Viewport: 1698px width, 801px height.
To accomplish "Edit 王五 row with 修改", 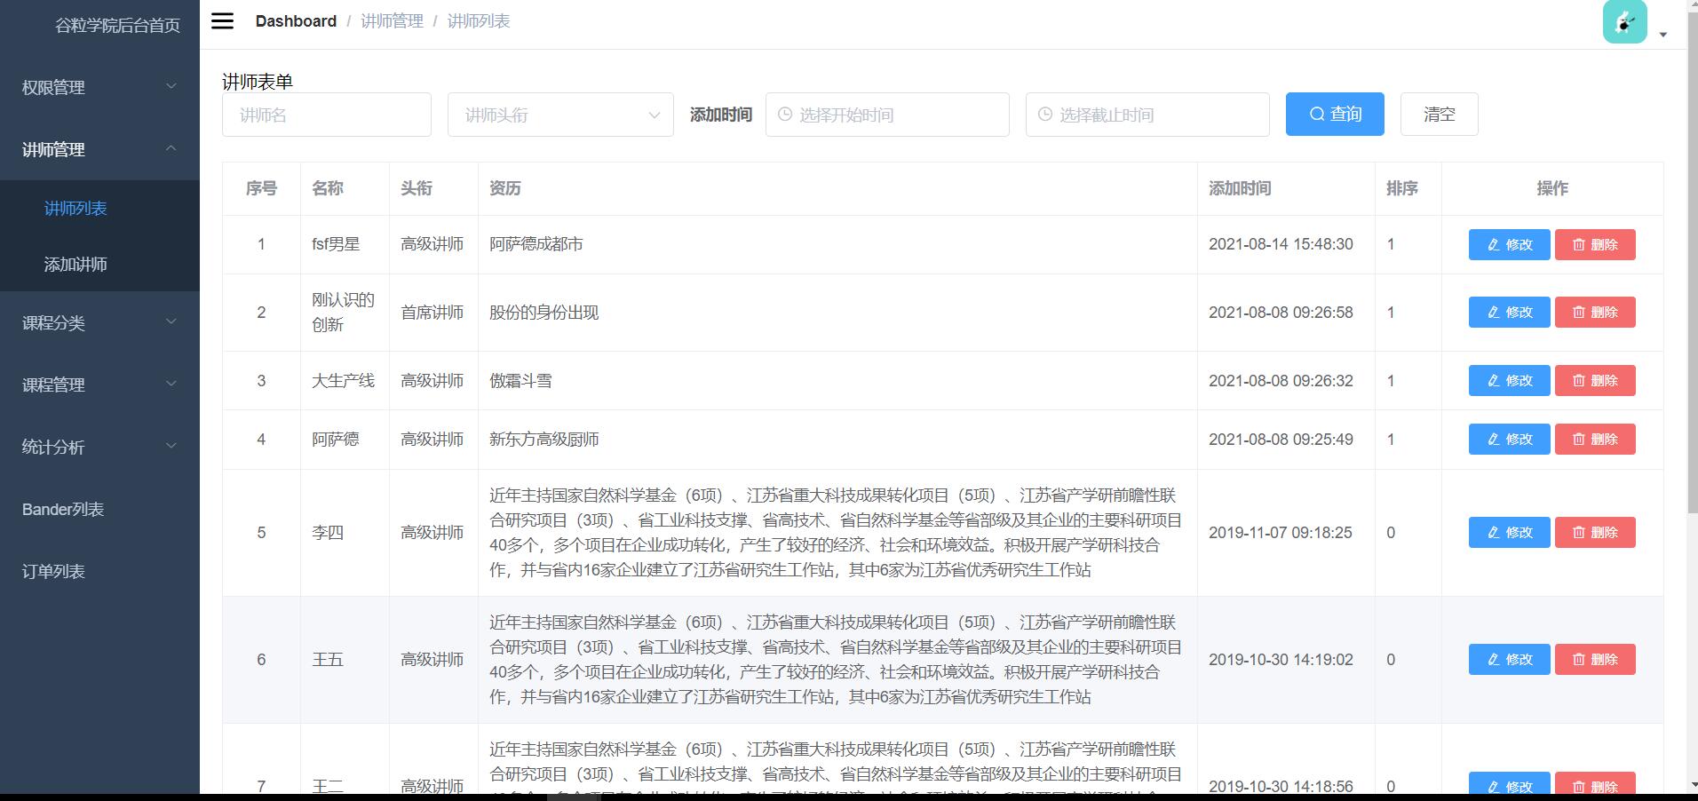I will (1509, 659).
